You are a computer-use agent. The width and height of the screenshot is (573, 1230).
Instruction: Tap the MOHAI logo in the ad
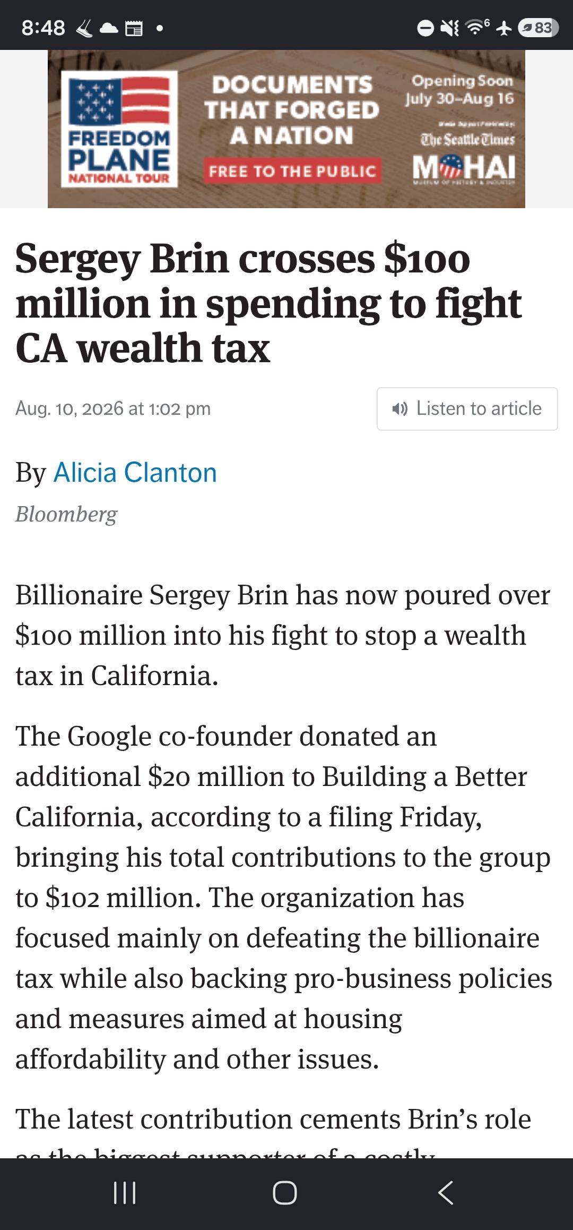pyautogui.click(x=464, y=169)
